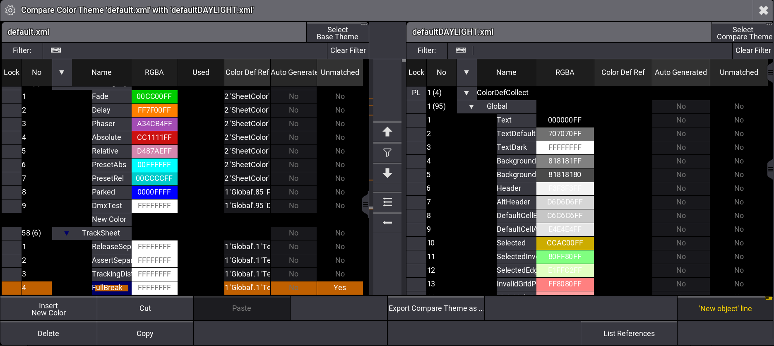Click the left arrow transfer icon
774x346 pixels.
[x=387, y=223]
